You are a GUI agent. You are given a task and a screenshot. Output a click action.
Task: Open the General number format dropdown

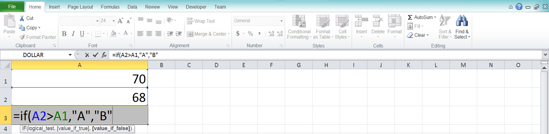(x=281, y=21)
